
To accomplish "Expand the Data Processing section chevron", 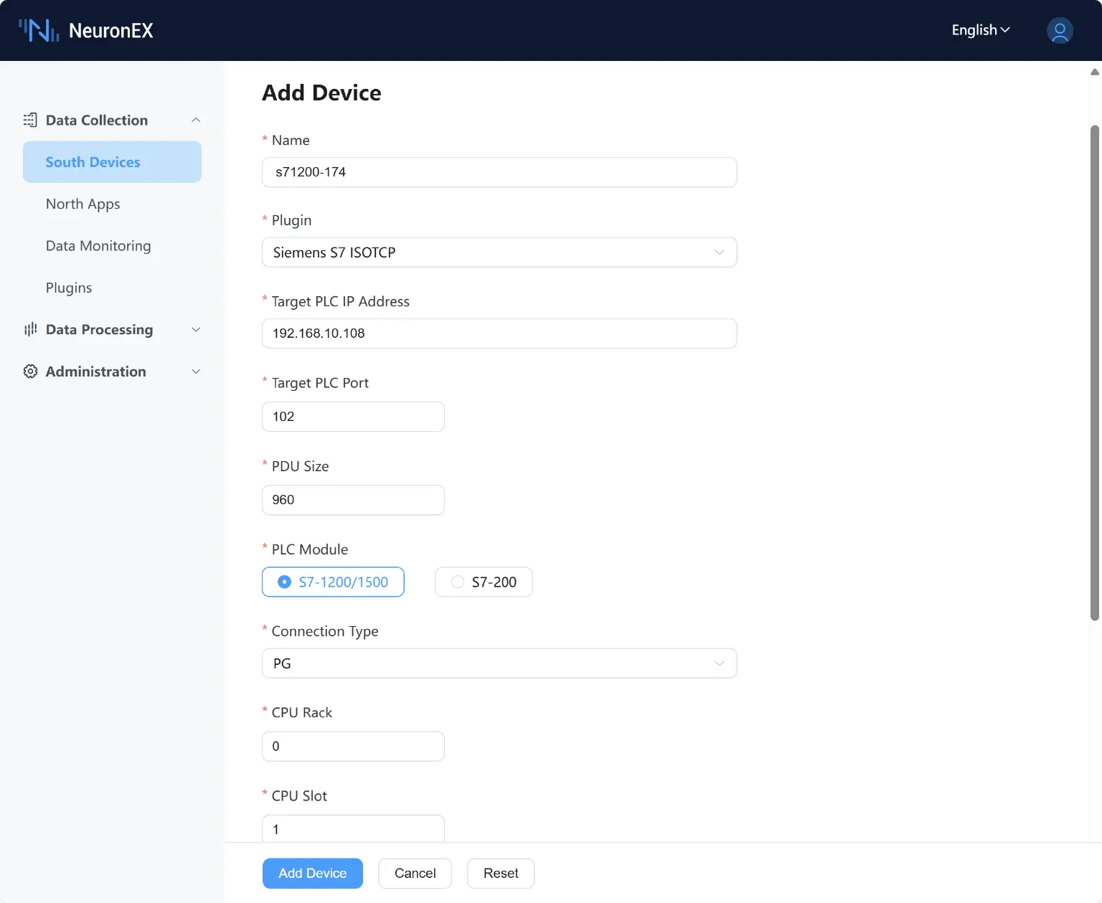I will (196, 329).
